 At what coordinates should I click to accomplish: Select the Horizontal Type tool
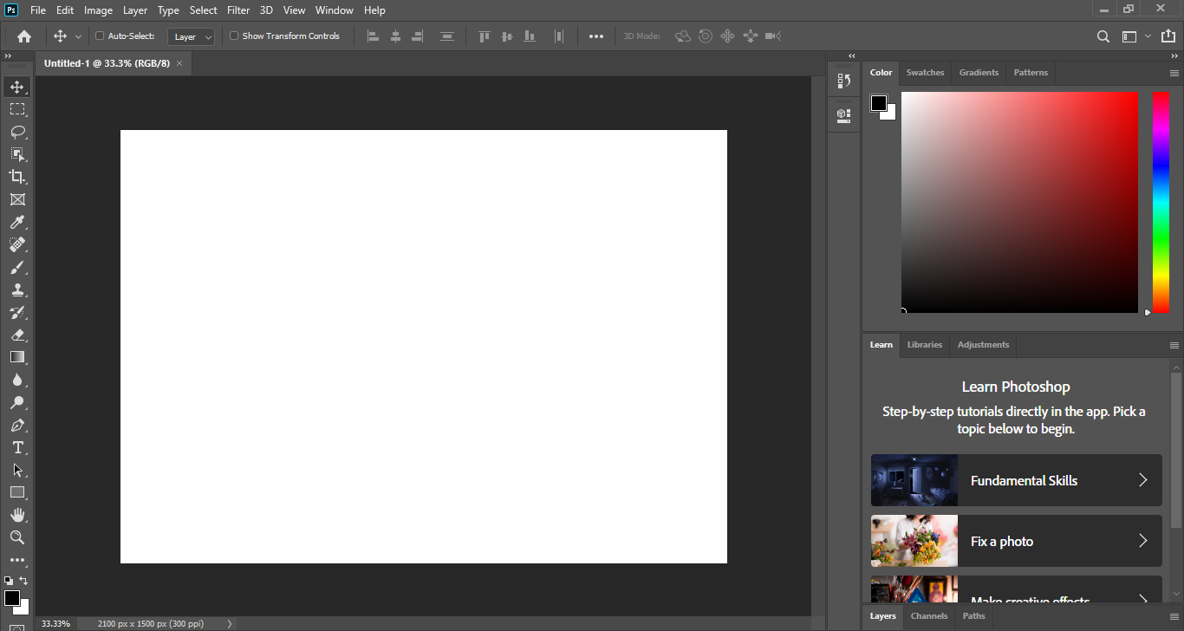17,448
